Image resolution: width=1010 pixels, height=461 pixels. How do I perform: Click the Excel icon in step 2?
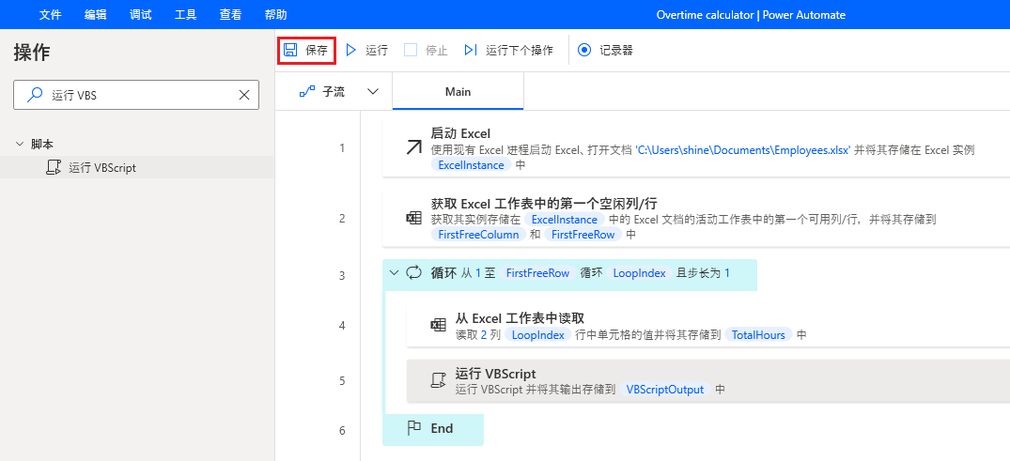[413, 218]
